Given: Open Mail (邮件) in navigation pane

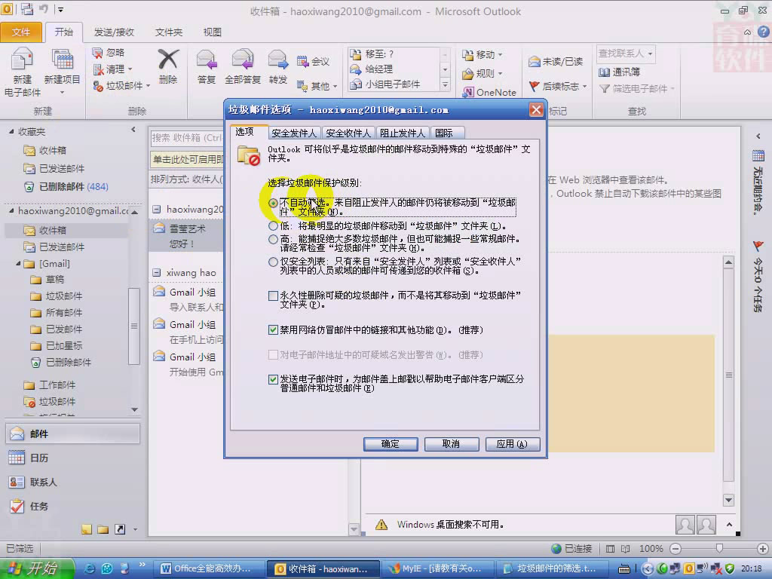Looking at the screenshot, I should [73, 433].
